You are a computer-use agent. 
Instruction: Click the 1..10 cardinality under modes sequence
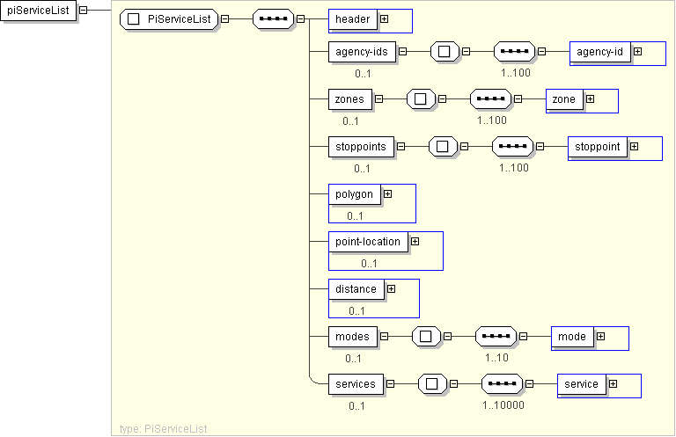click(x=496, y=358)
